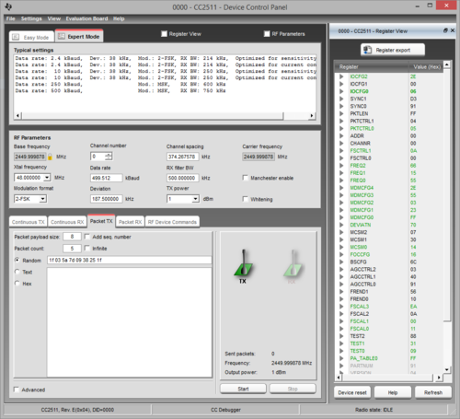The image size is (460, 419).
Task: Click the TX antenna icon
Action: coord(243,262)
